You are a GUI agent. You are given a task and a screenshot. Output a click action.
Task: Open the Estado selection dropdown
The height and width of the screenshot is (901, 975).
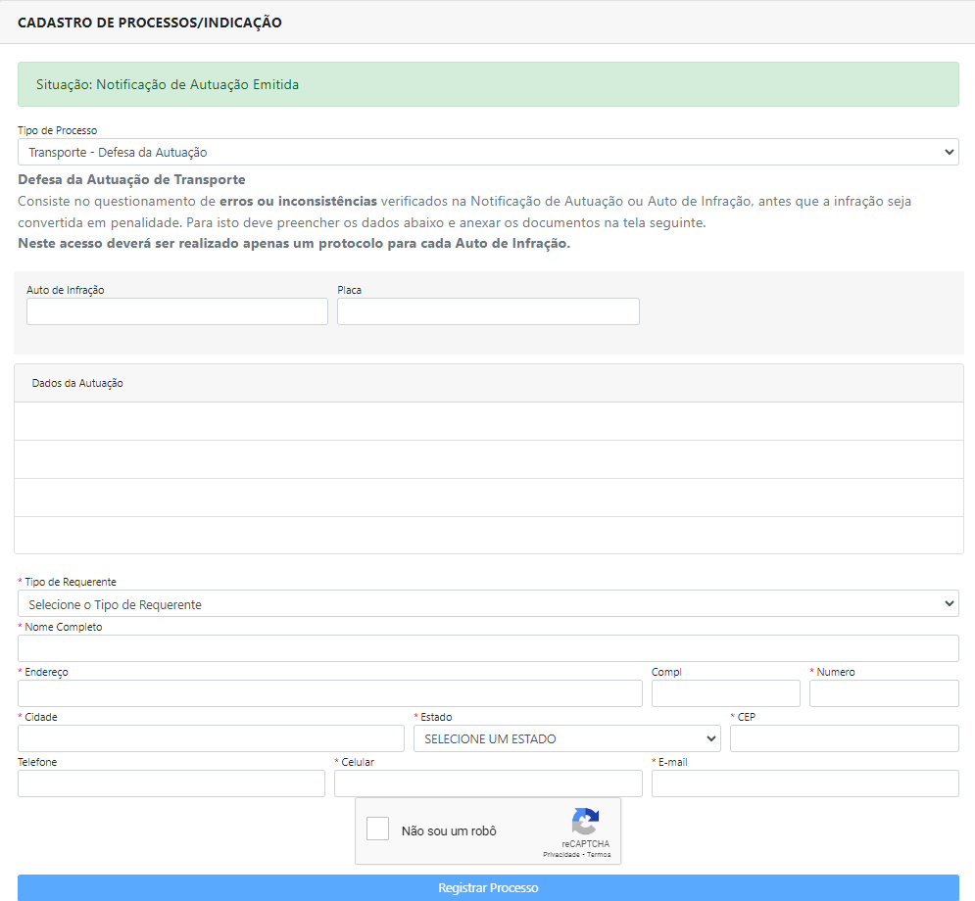click(567, 738)
